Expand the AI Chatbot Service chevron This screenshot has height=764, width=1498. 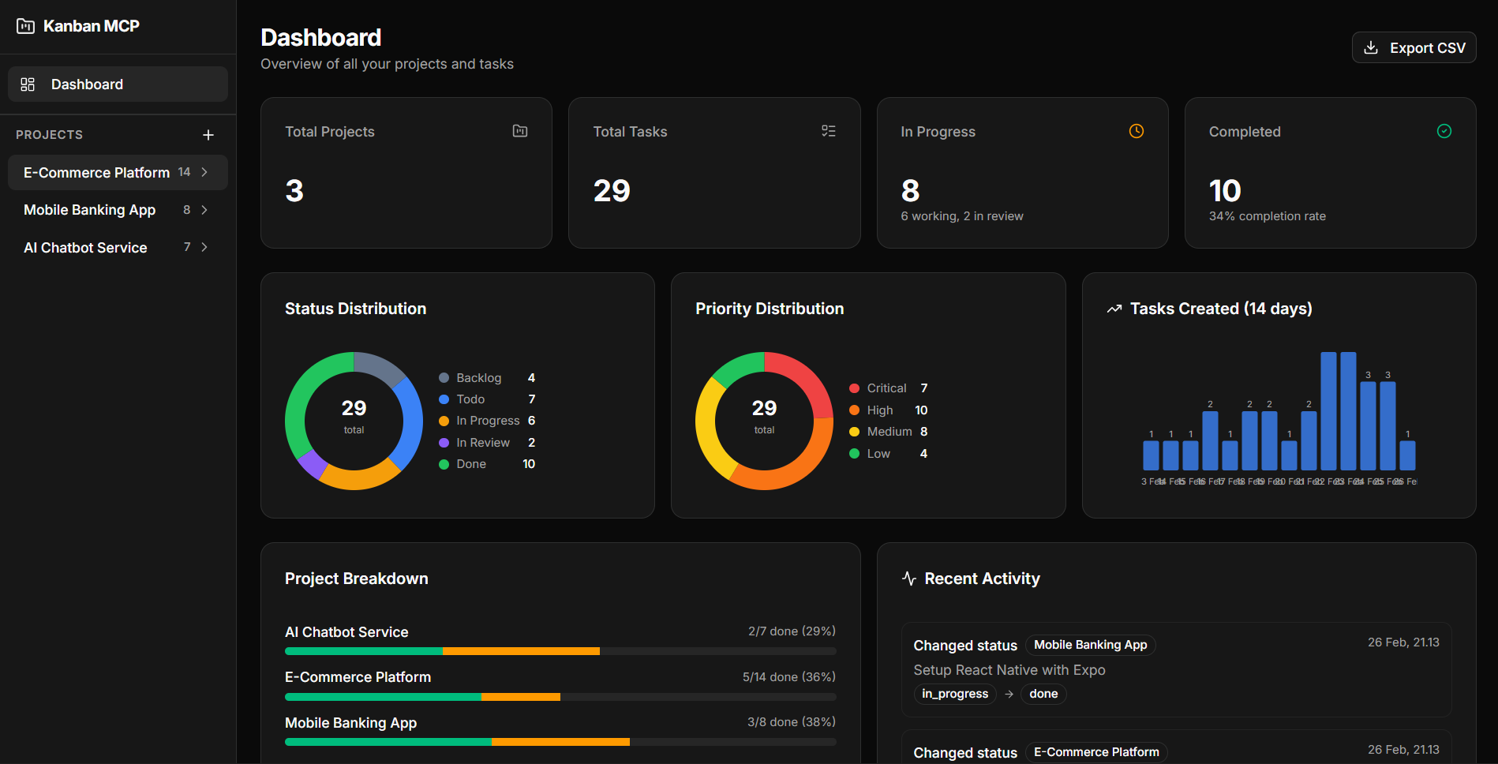pos(205,247)
